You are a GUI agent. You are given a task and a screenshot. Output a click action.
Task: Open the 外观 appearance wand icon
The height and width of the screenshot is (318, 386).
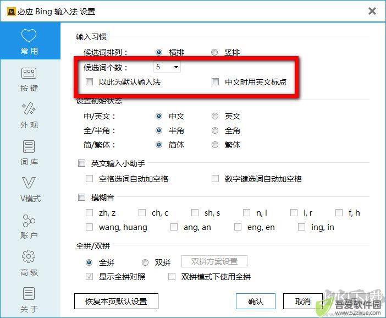(x=29, y=108)
